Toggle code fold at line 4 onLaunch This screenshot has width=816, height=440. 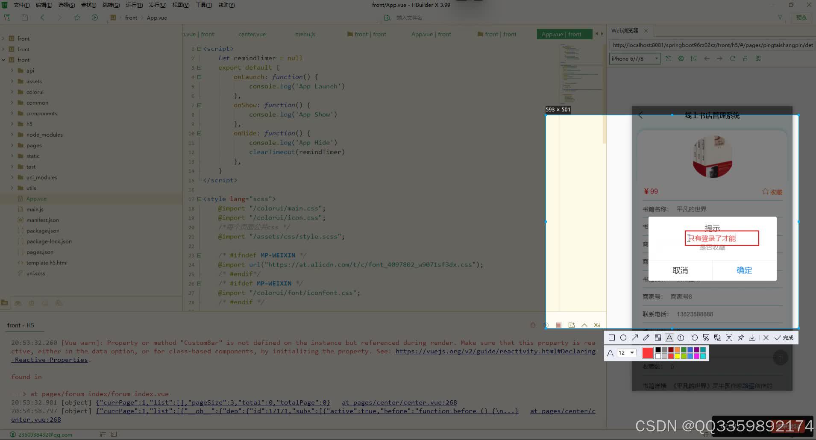coord(199,77)
